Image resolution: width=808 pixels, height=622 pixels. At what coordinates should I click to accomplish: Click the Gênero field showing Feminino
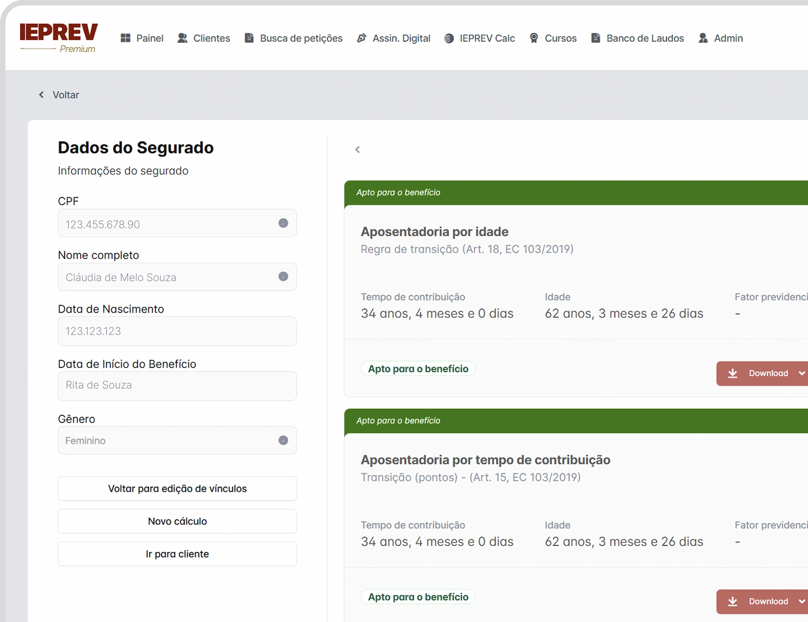pyautogui.click(x=177, y=440)
